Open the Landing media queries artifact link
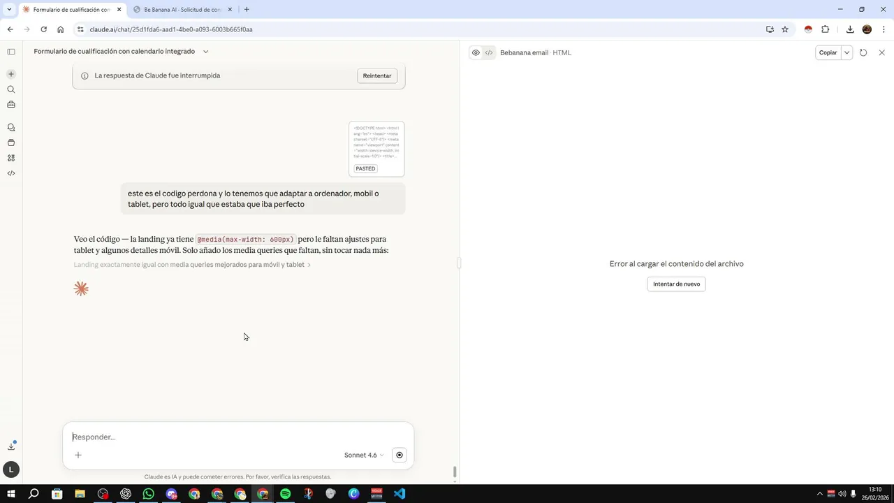The image size is (894, 503). (x=192, y=265)
